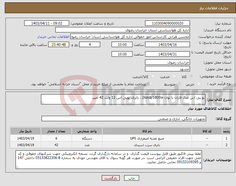Click the general need description text area
236x186 pixels.
[x=123, y=99]
